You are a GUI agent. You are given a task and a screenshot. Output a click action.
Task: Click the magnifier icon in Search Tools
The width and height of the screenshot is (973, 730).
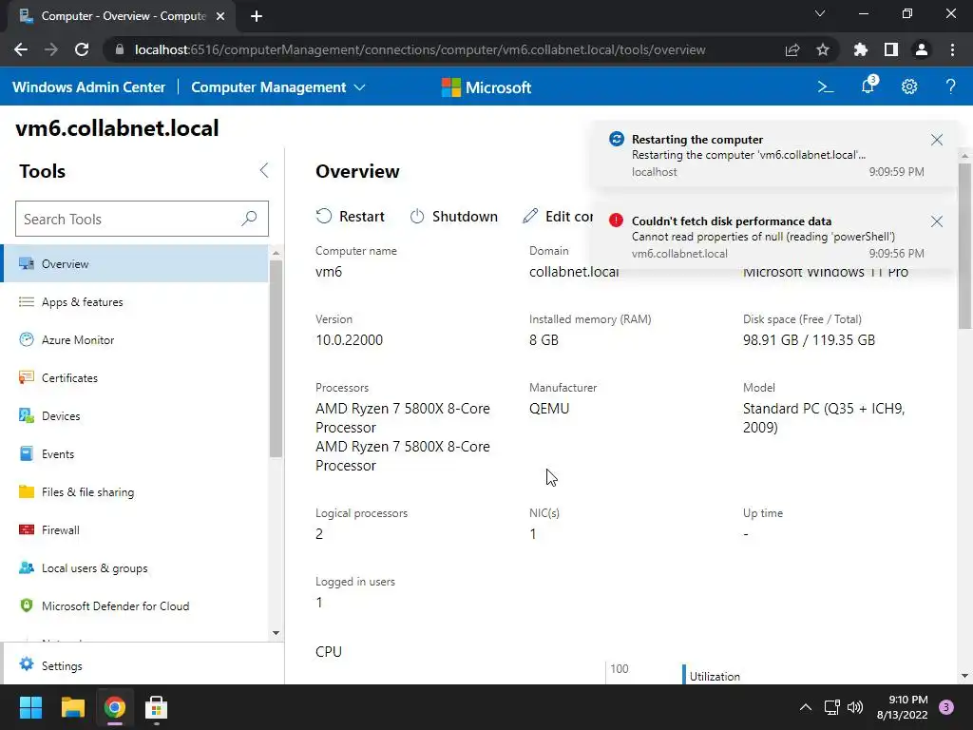coord(249,219)
